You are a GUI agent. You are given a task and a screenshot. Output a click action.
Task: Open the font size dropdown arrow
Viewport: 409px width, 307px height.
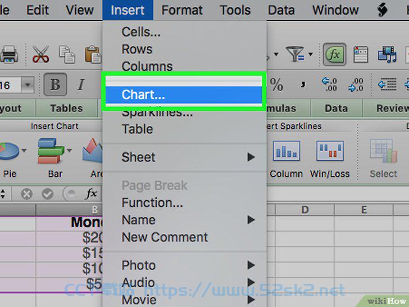pos(28,85)
